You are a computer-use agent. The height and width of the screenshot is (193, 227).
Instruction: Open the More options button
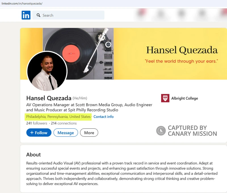[x=89, y=133]
